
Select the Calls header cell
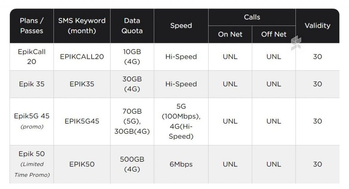252,17
